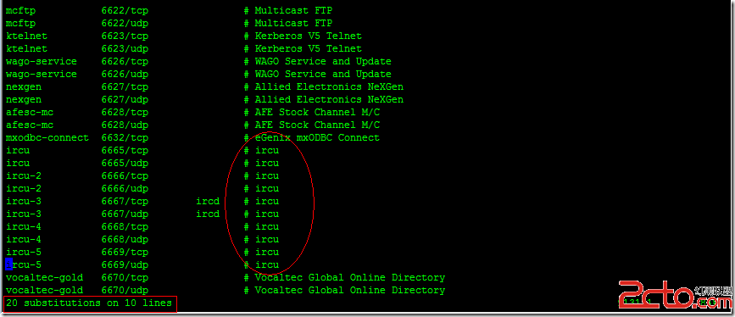Click port "6623/tcp" in the list
735x317 pixels.
click(125, 36)
